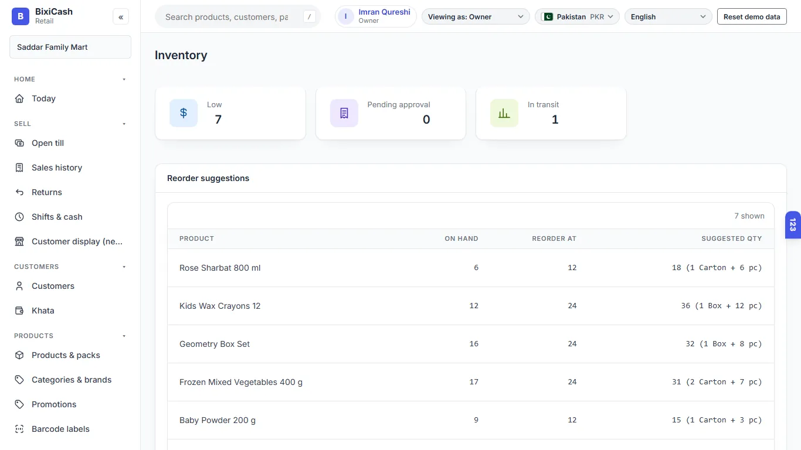The image size is (801, 450).
Task: Click the document icon on Pending approval card
Action: click(344, 113)
